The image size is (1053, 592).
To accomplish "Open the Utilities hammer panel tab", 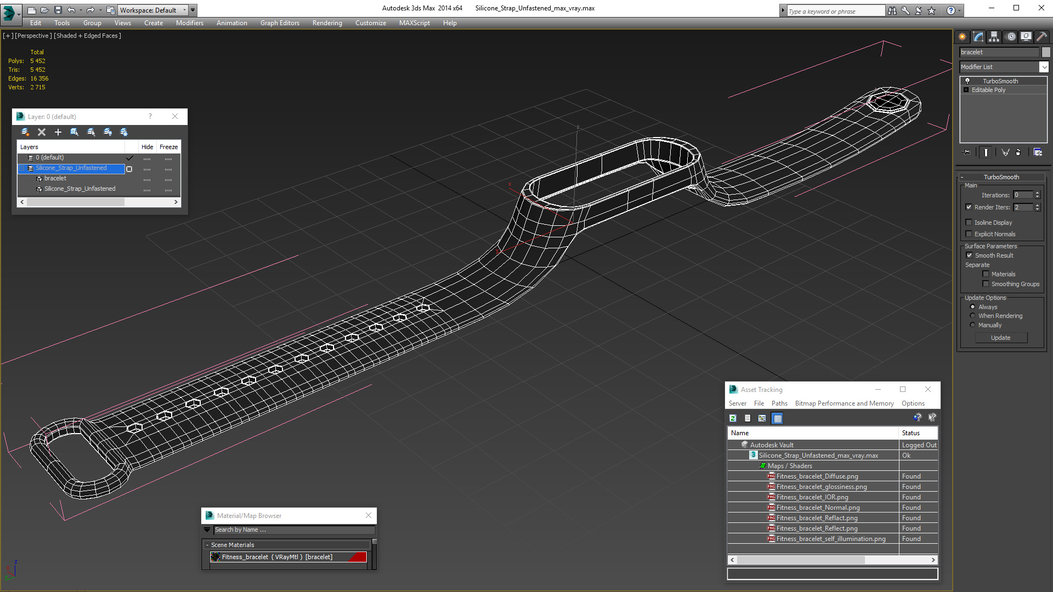I will [x=1041, y=37].
